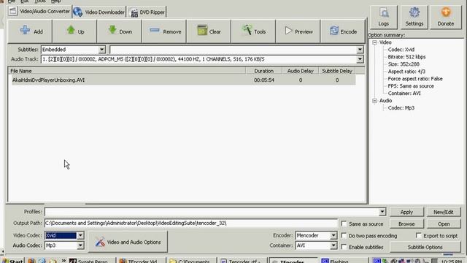The width and height of the screenshot is (467, 263).
Task: Remove the selected file from the list
Action: [164, 31]
